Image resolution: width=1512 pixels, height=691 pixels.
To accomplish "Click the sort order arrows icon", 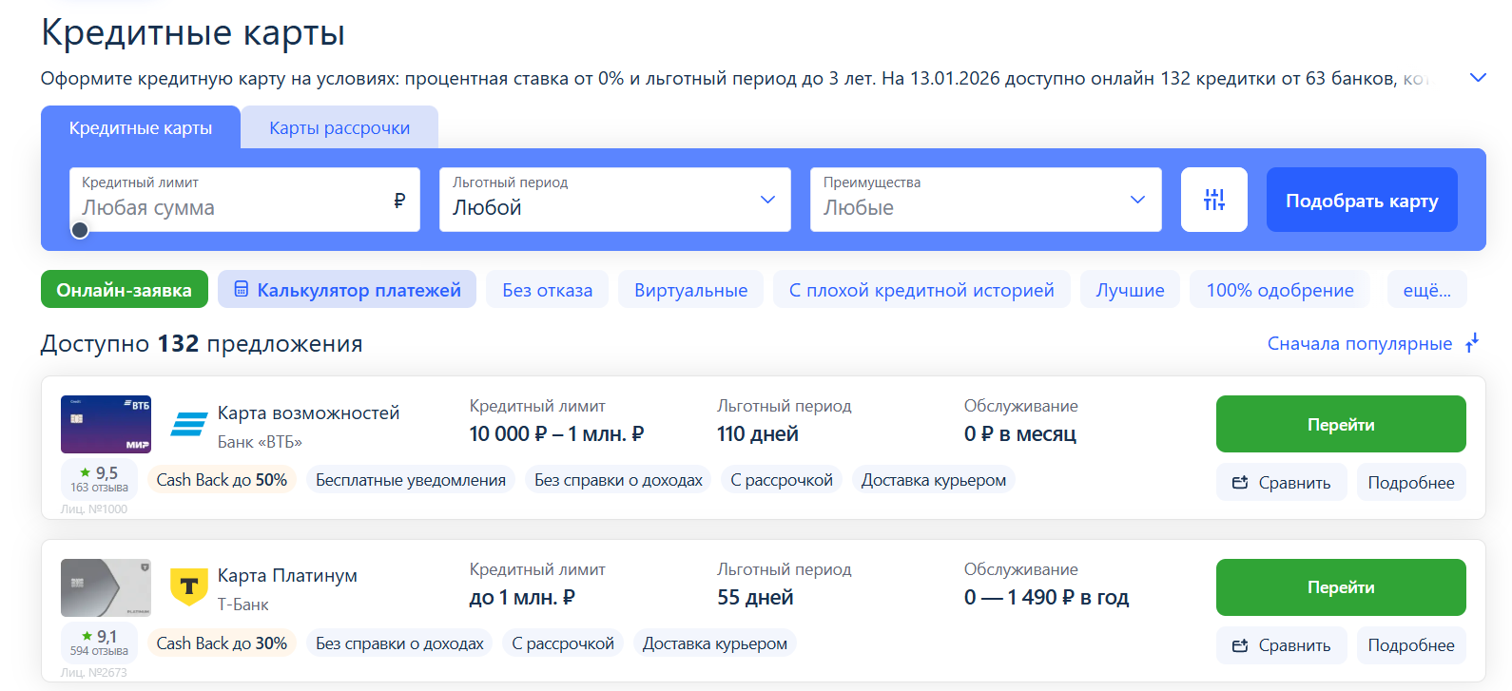I will tap(1472, 343).
